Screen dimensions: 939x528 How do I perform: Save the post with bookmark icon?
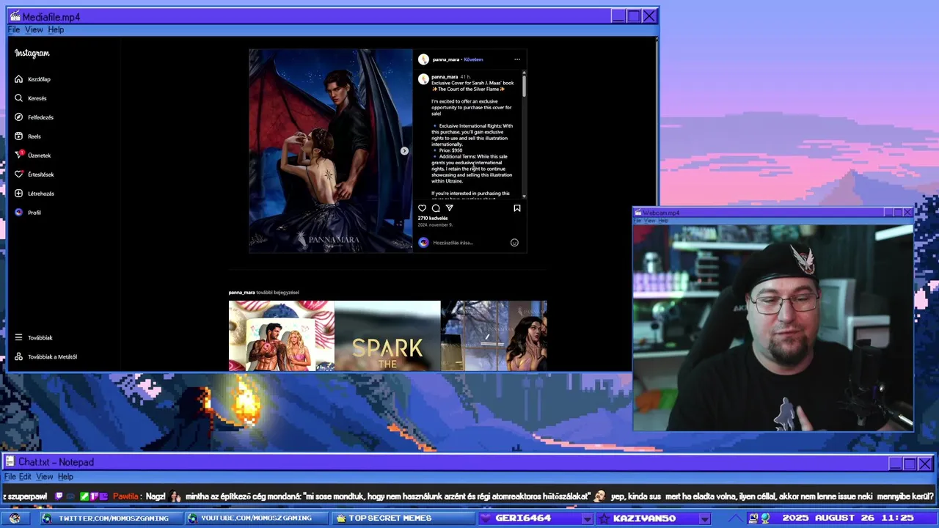[x=517, y=208]
